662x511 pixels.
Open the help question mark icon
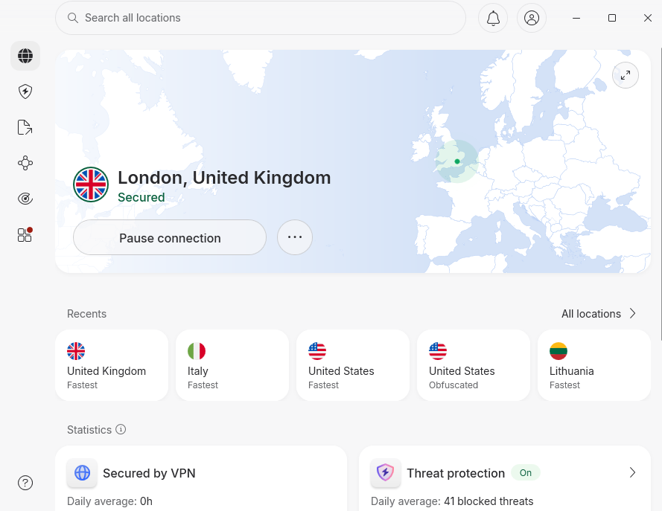[25, 483]
